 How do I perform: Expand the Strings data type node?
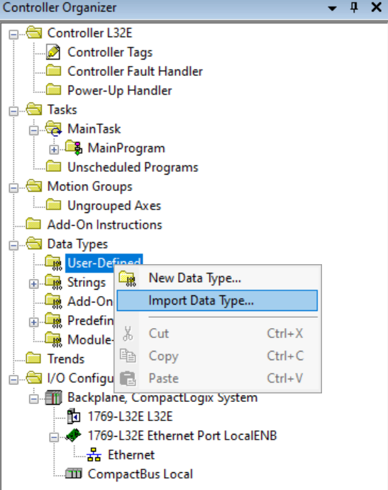[34, 284]
